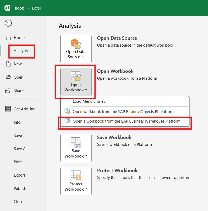208x211 pixels.
Task: Click the New document icon
Action: click(x=8, y=64)
